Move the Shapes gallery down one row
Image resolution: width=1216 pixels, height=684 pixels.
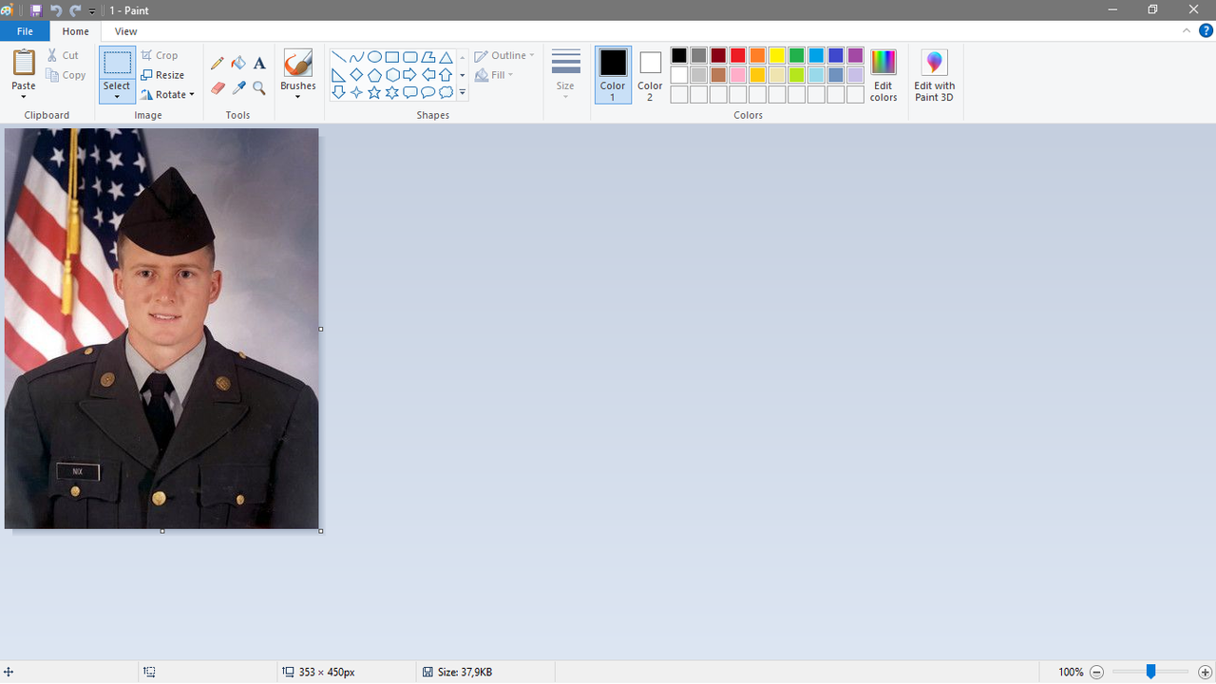point(463,75)
